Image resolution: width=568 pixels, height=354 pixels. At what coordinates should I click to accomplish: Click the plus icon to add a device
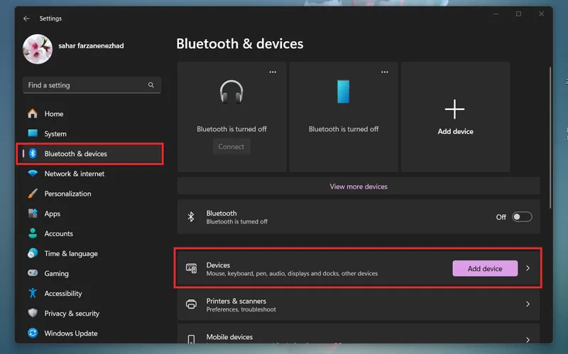click(454, 109)
